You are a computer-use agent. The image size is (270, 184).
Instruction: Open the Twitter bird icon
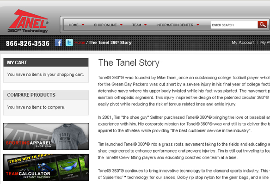[x=69, y=43]
